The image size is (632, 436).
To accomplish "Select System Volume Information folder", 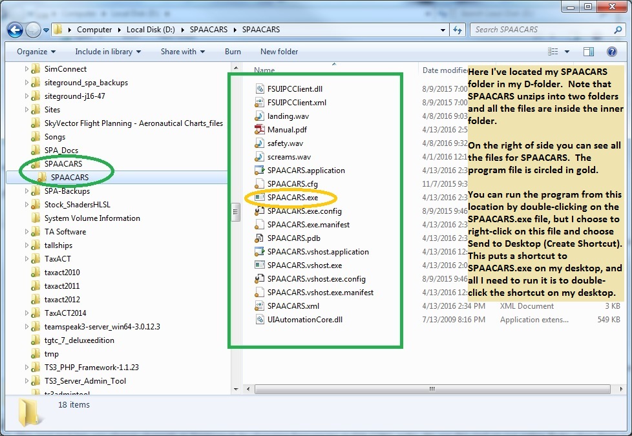I will (x=92, y=218).
